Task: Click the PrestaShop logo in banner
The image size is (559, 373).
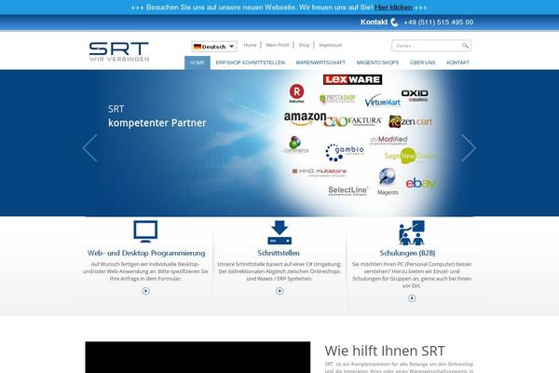Action: [x=337, y=99]
